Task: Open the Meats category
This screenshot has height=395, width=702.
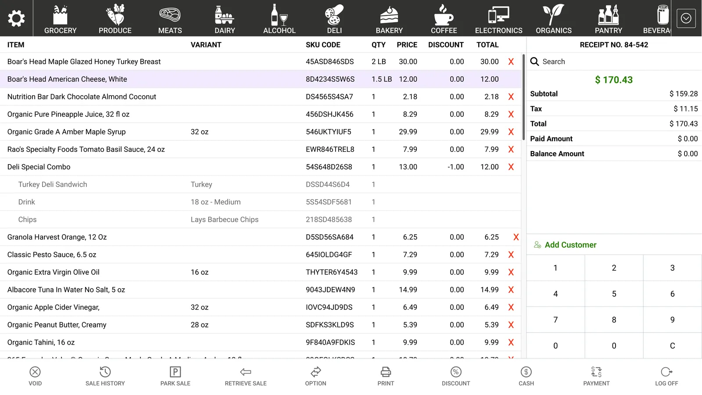Action: [170, 18]
